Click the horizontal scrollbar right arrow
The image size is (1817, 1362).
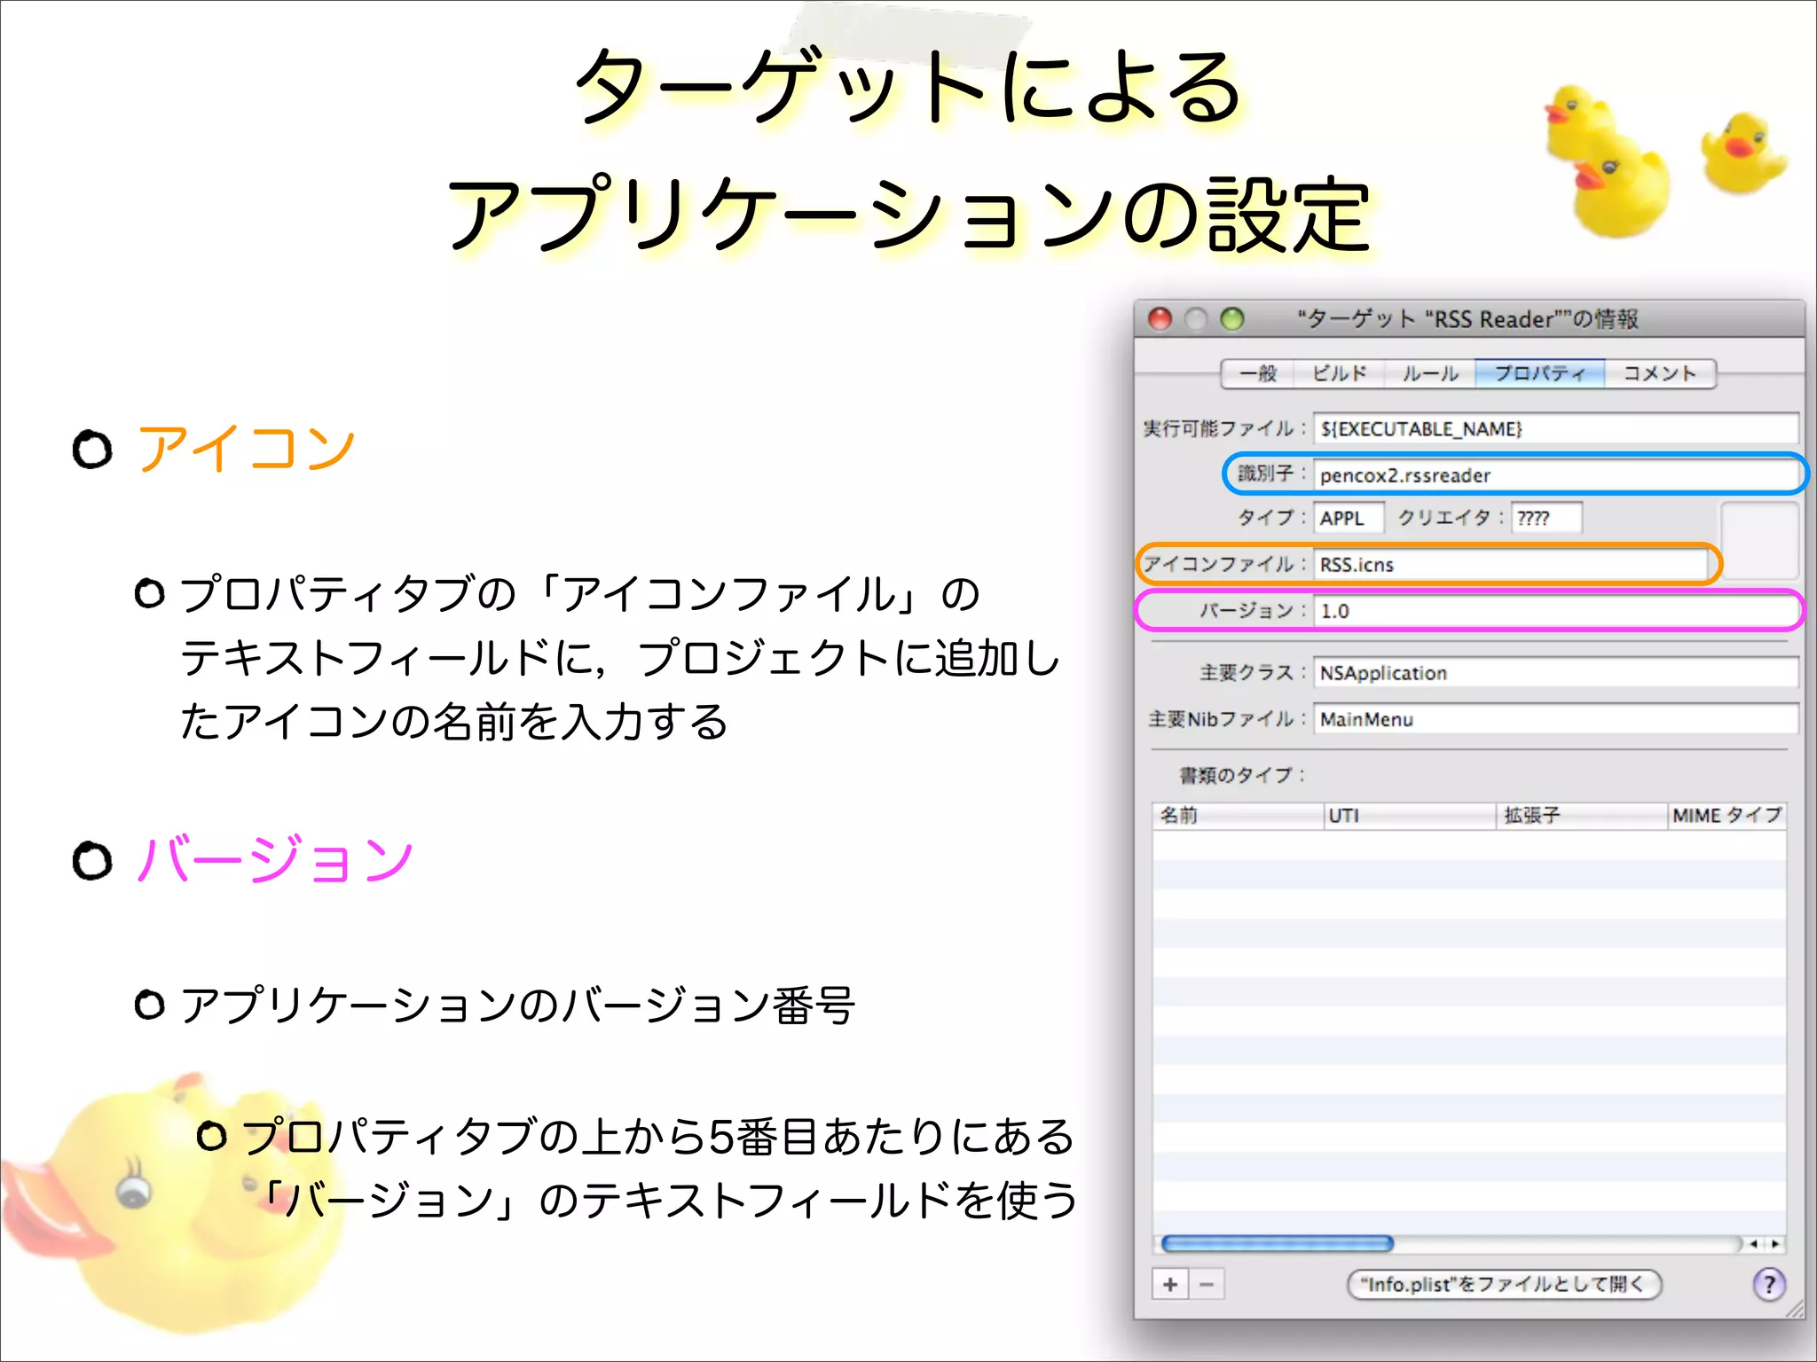coord(1775,1244)
